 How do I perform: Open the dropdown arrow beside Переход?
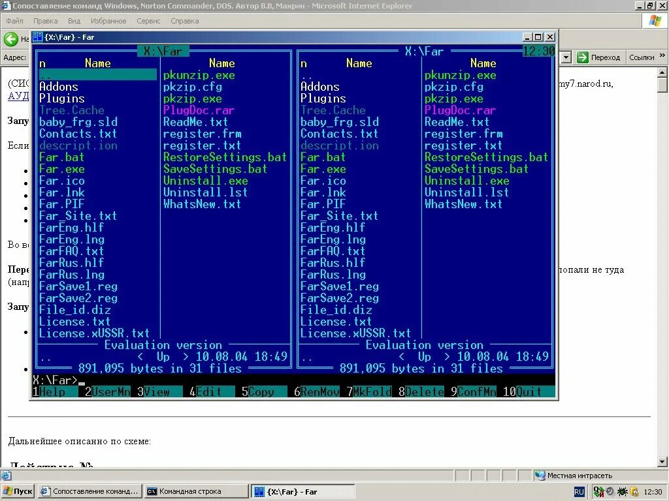(566, 57)
